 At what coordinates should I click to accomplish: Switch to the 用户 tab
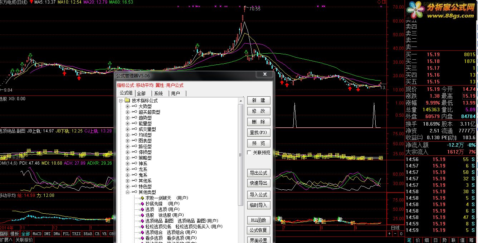pos(176,93)
